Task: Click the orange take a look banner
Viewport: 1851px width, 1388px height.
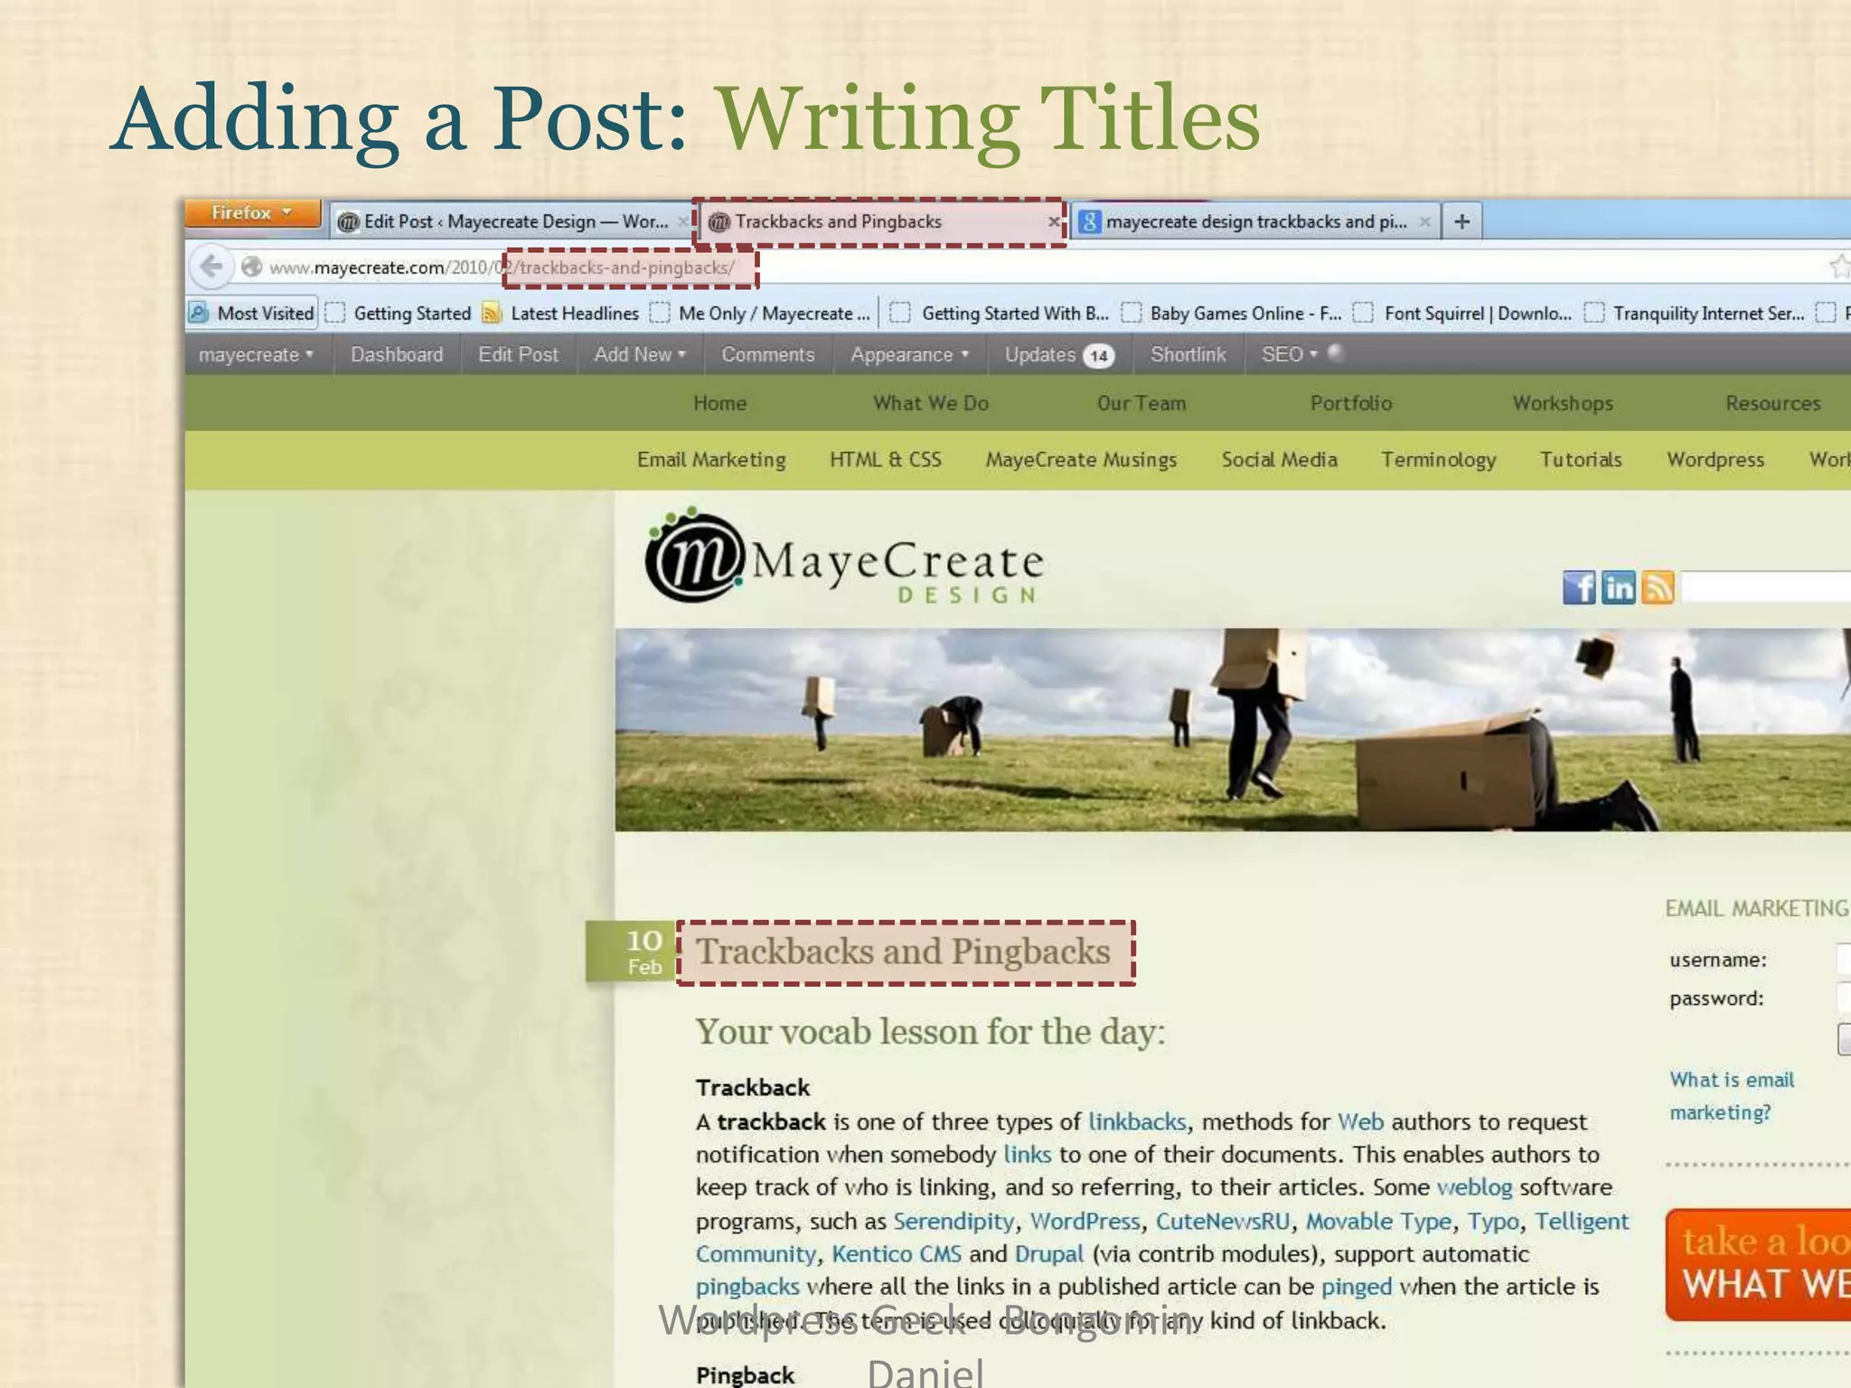Action: 1758,1264
